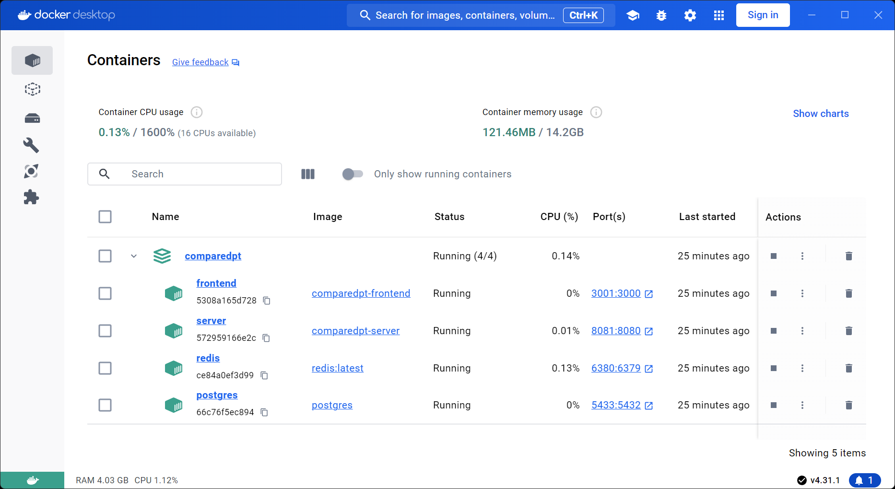Collapse the comparedpt container group
The image size is (895, 489).
pyautogui.click(x=134, y=256)
